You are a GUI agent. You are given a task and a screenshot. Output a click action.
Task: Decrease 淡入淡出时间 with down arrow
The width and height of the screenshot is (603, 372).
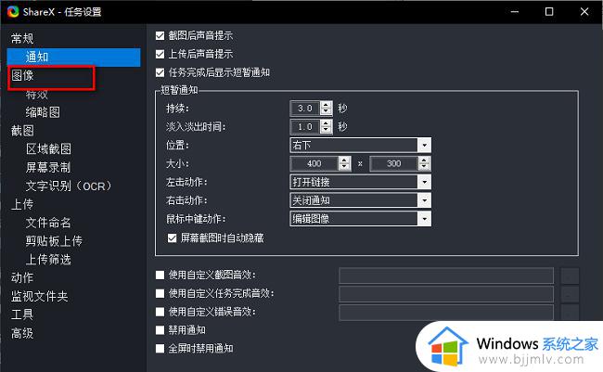[x=326, y=130]
